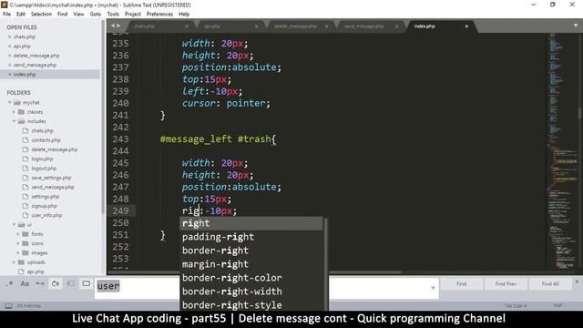Close chats.php in Open Files list
The image size is (583, 328).
tap(10, 36)
